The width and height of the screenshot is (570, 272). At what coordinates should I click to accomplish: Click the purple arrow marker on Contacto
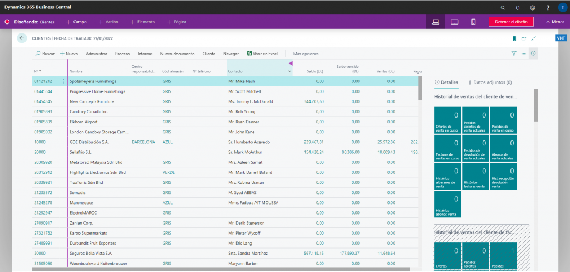tap(291, 64)
